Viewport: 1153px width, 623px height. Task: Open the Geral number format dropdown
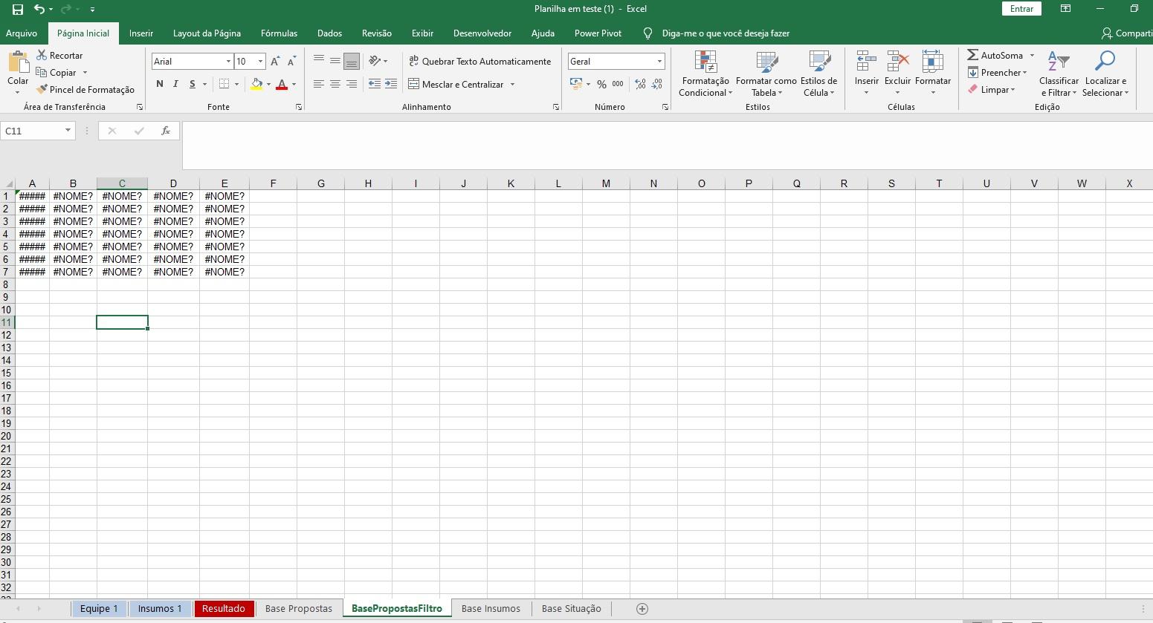659,62
